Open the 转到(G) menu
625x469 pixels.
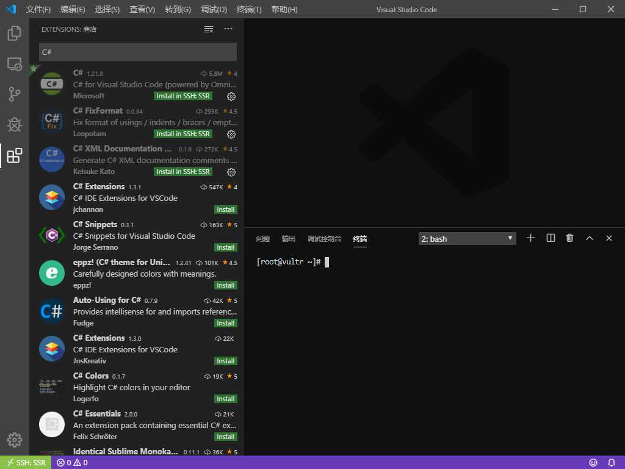[x=178, y=9]
